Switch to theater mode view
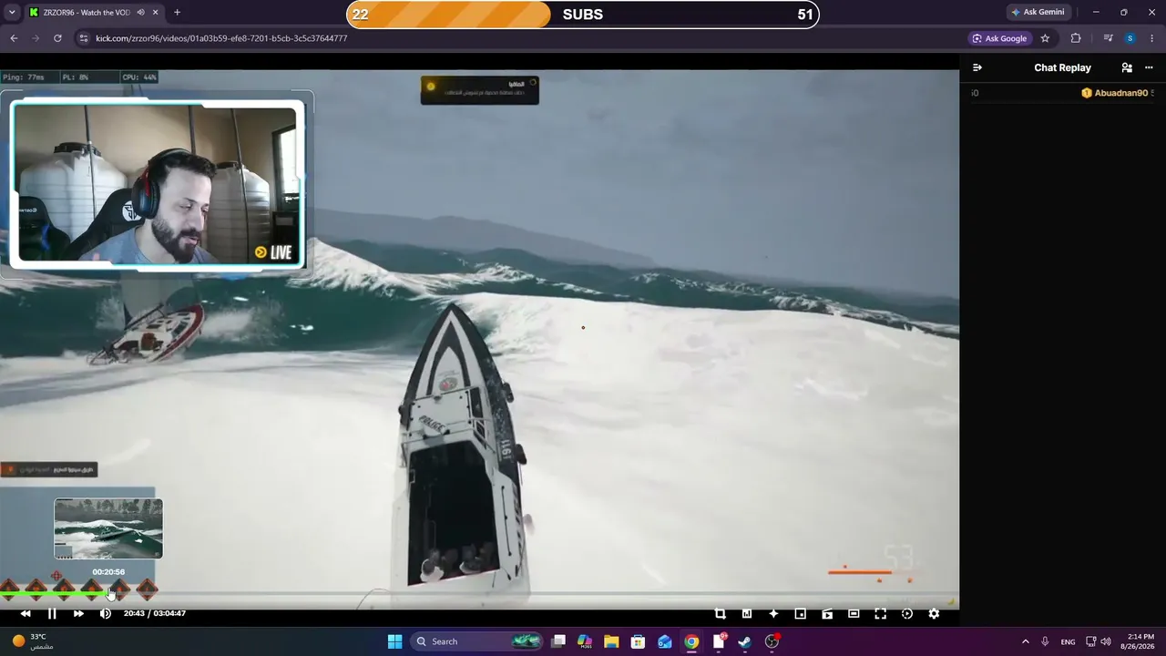 (x=854, y=613)
